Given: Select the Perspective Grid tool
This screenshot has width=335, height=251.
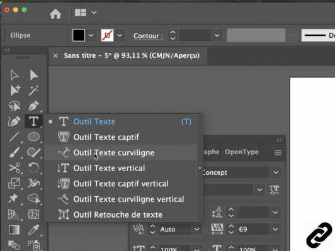Looking at the screenshot, I should (14, 214).
